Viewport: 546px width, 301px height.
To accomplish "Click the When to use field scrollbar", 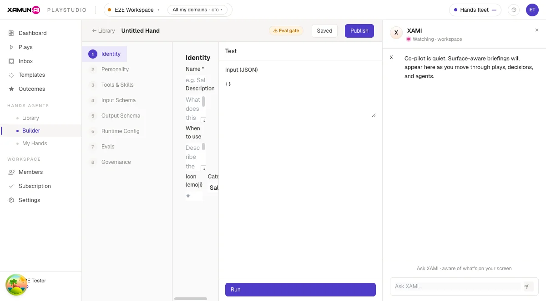I will (203, 147).
